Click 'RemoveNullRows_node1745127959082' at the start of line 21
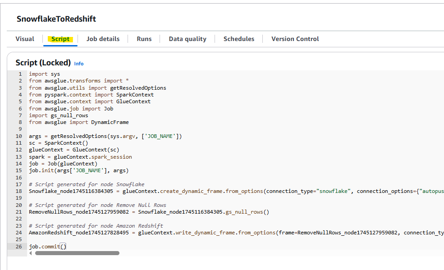 pyautogui.click(x=79, y=212)
